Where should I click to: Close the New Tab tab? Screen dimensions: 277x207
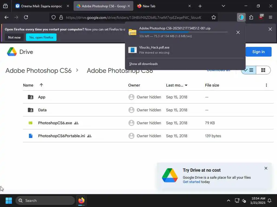pos(190,6)
